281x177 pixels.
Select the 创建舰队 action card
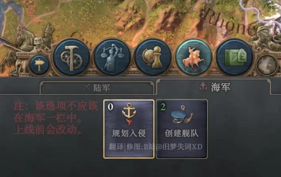tap(182, 129)
